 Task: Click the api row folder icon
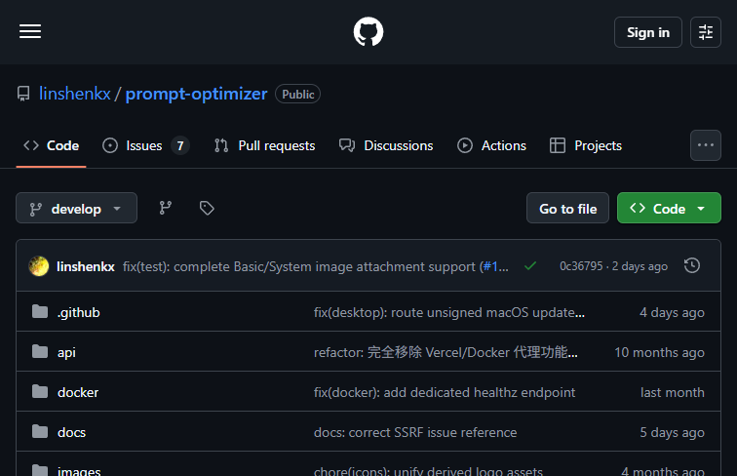pyautogui.click(x=40, y=351)
